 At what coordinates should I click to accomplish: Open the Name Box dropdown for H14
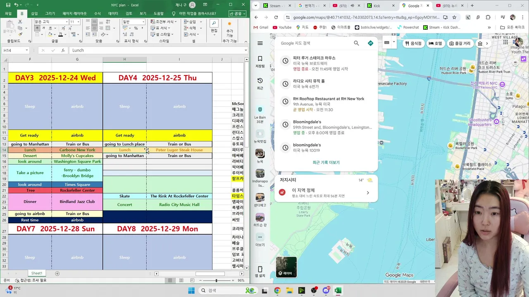(27, 50)
